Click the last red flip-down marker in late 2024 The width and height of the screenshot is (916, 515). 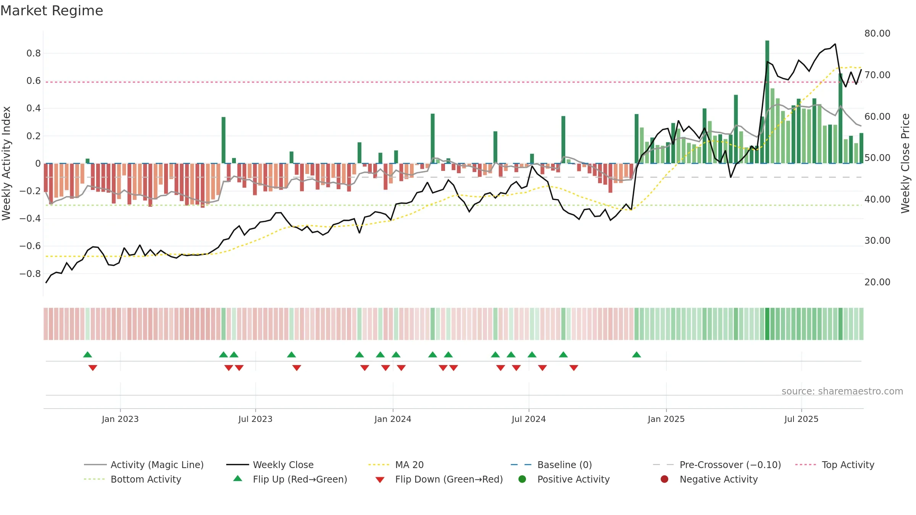tap(574, 368)
